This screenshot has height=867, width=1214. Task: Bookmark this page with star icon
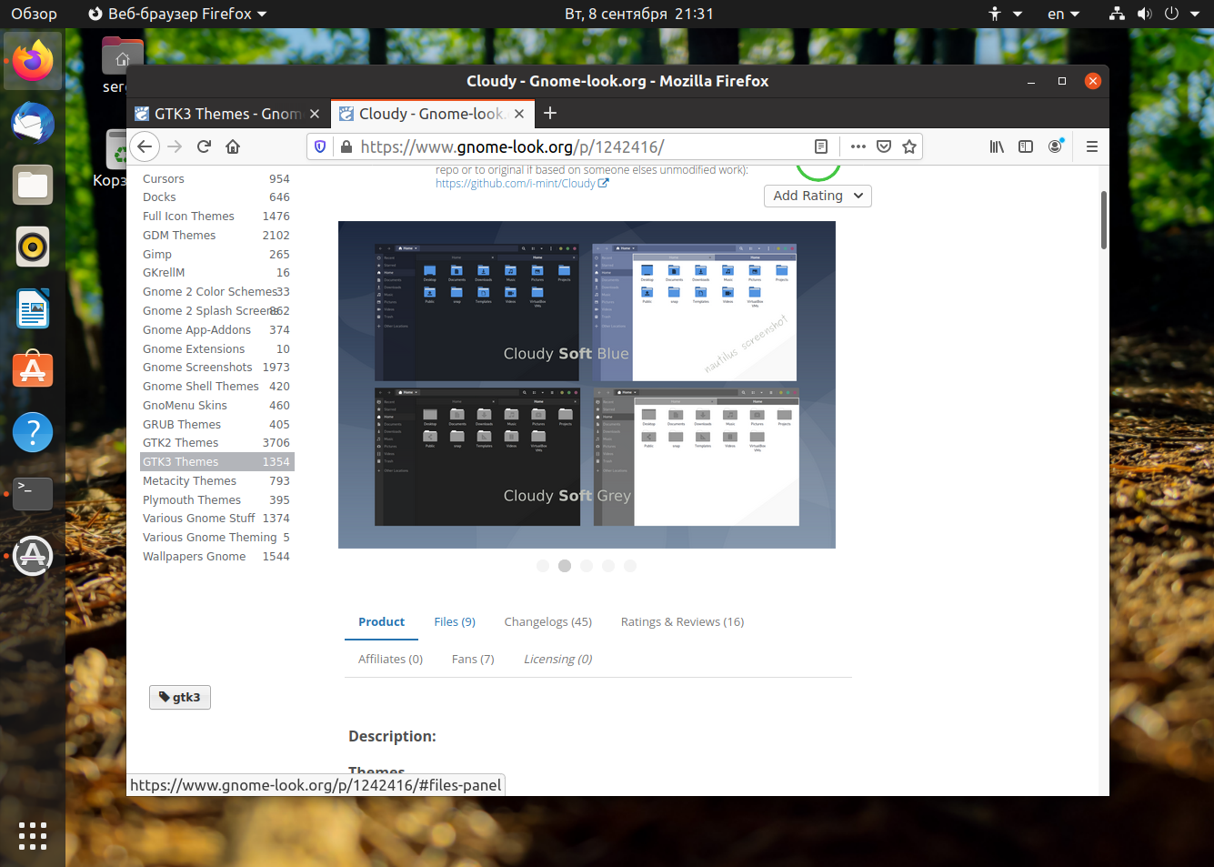(x=909, y=146)
